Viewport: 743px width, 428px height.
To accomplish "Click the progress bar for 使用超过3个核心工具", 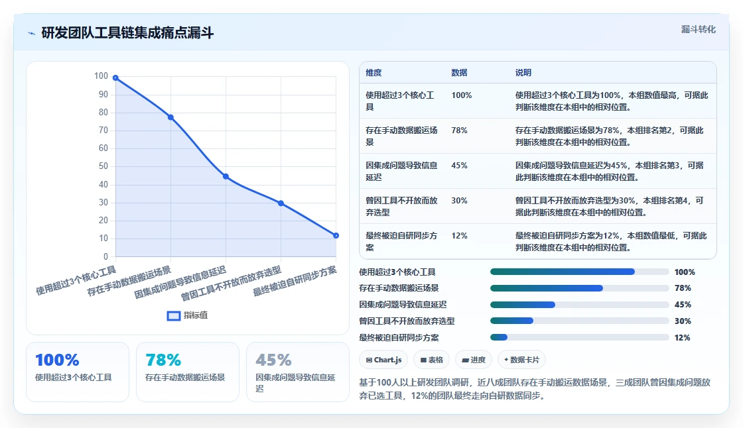I will pos(580,272).
